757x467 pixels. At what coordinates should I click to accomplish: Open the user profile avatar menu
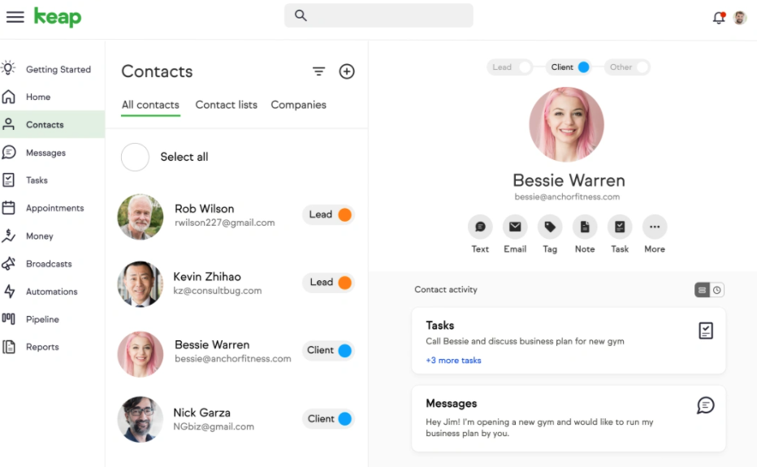740,18
